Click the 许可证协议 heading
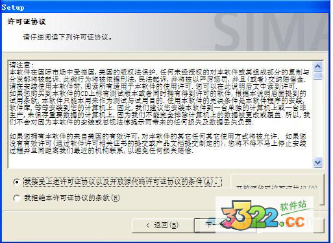Viewport: 333px width, 243px height. pyautogui.click(x=27, y=22)
